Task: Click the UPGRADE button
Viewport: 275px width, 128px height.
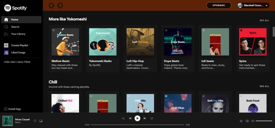Action: pos(219,5)
